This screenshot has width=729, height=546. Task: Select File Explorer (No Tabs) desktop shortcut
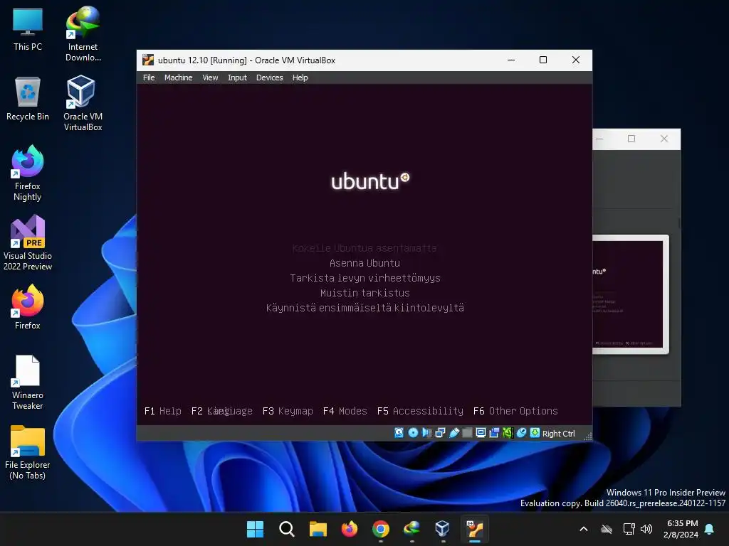28,452
